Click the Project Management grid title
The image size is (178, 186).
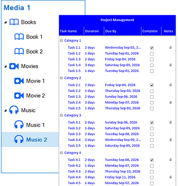117,20
